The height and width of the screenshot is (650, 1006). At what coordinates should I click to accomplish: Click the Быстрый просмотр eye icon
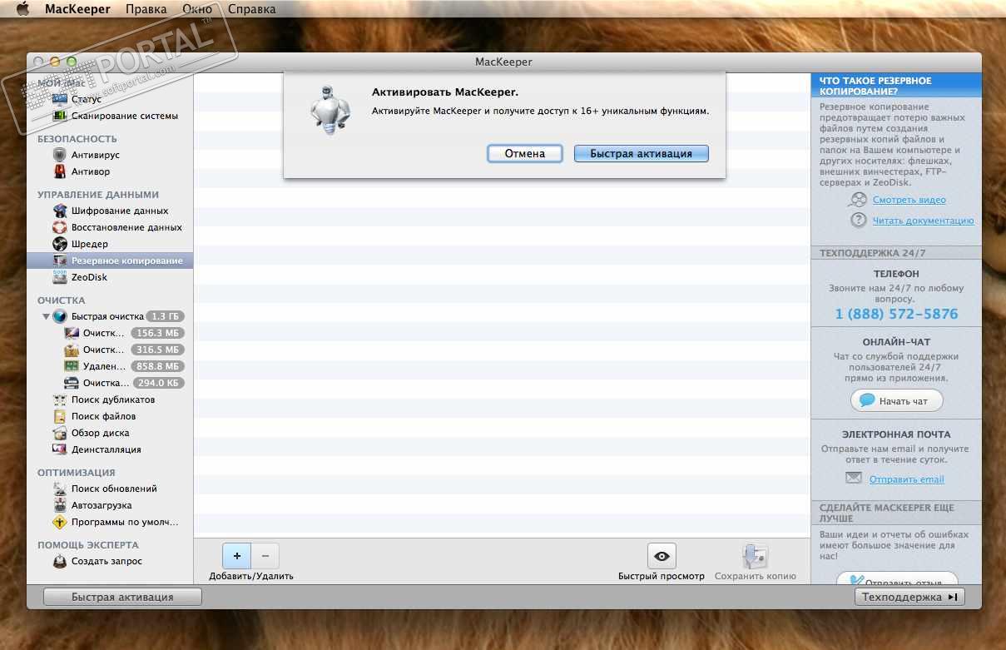[662, 556]
